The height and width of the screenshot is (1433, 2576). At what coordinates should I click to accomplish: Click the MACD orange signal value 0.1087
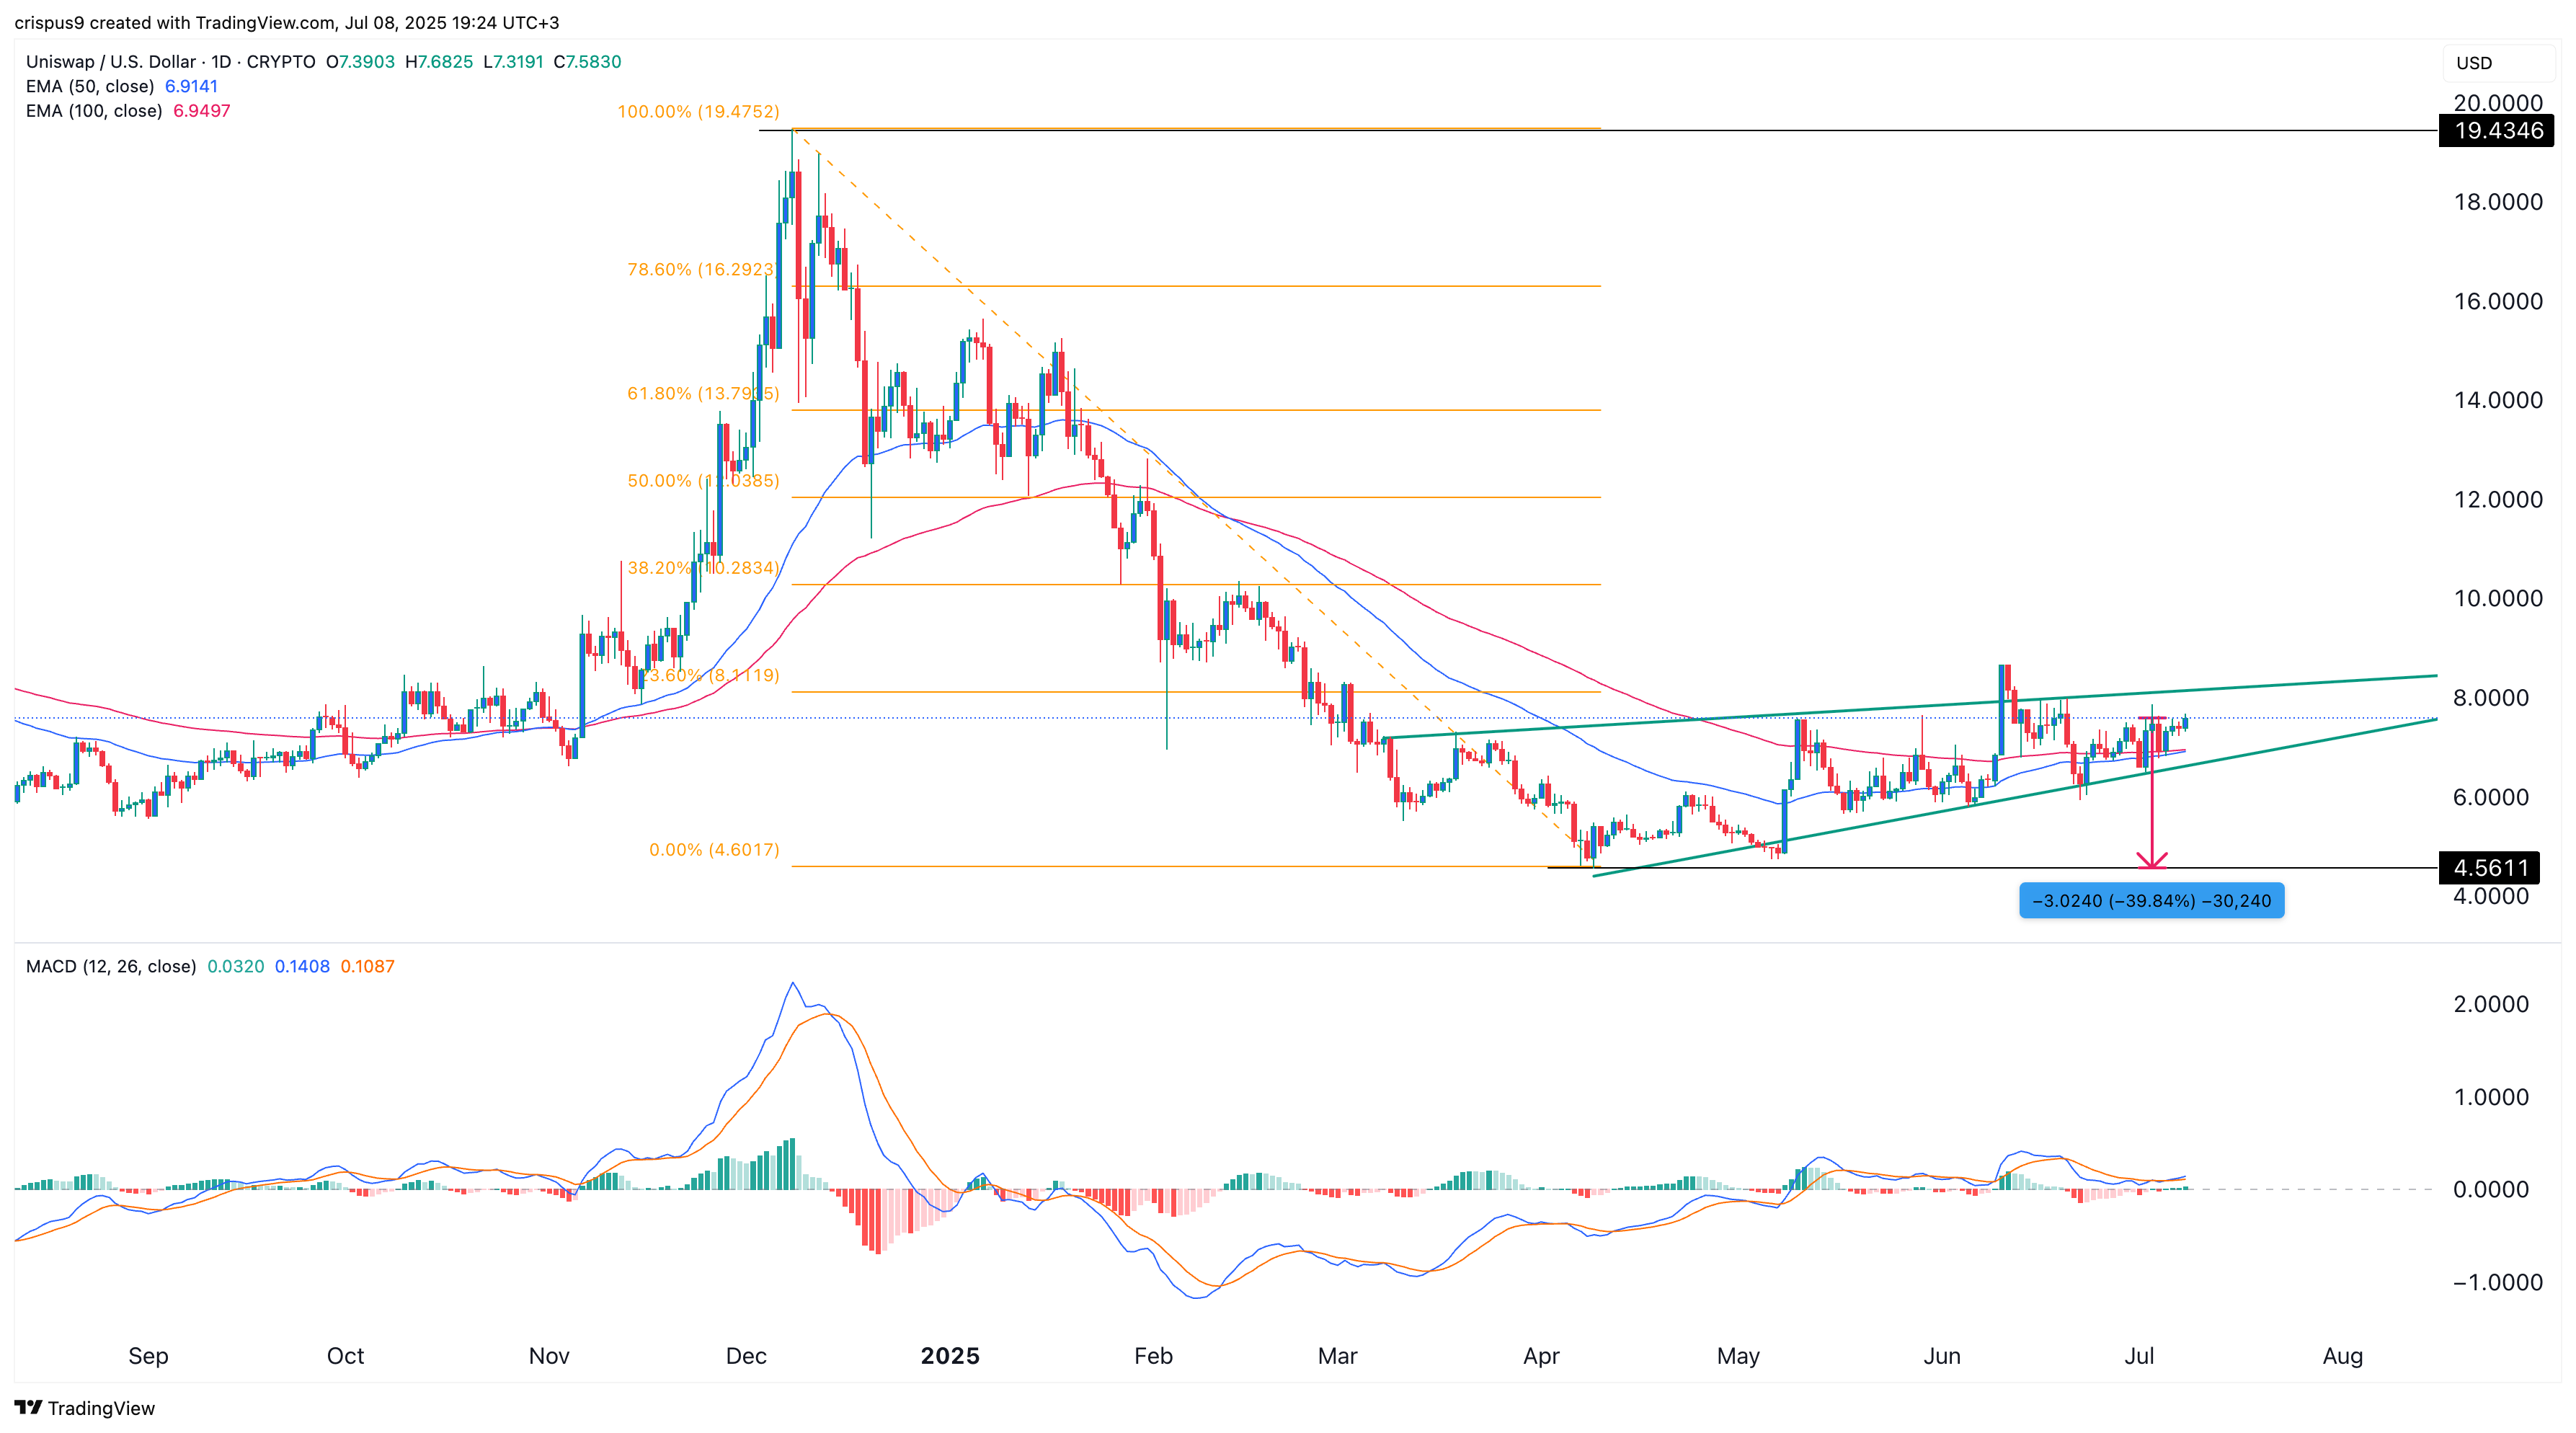[x=367, y=966]
